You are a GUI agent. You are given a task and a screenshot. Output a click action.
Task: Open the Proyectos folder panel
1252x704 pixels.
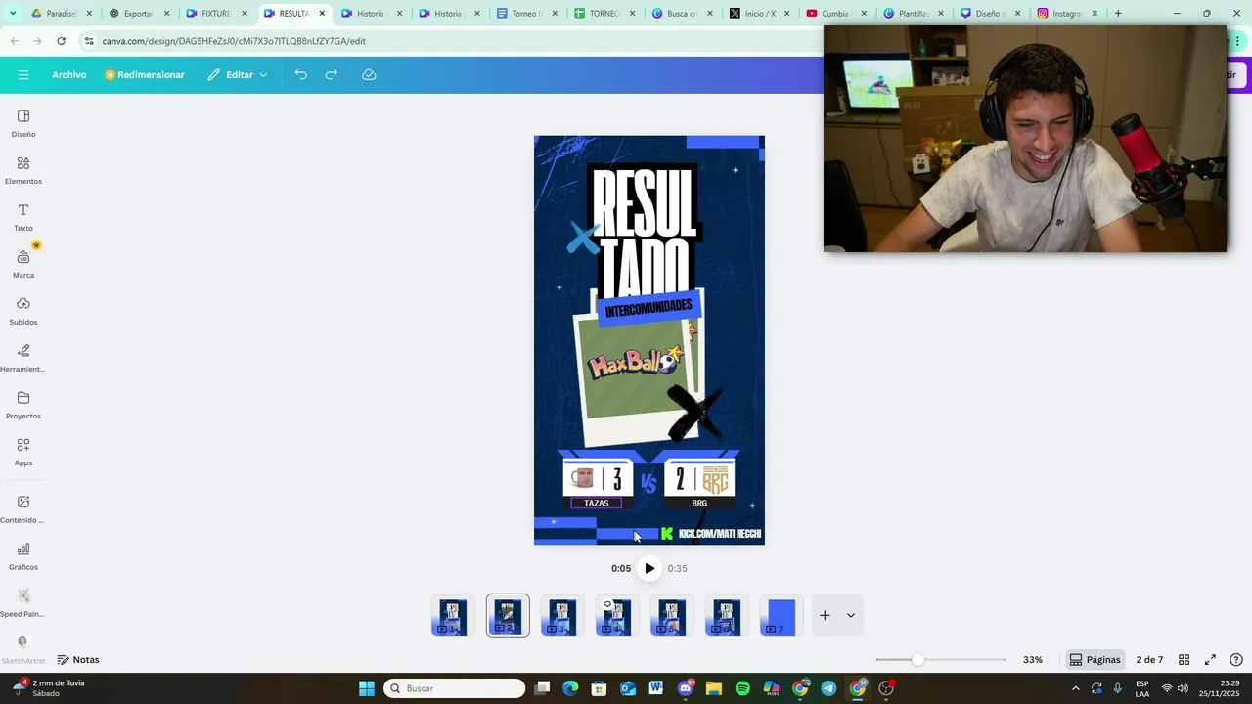point(23,405)
